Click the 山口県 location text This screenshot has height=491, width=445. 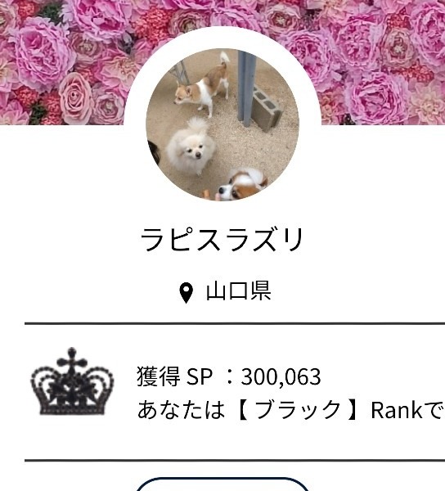pyautogui.click(x=239, y=291)
